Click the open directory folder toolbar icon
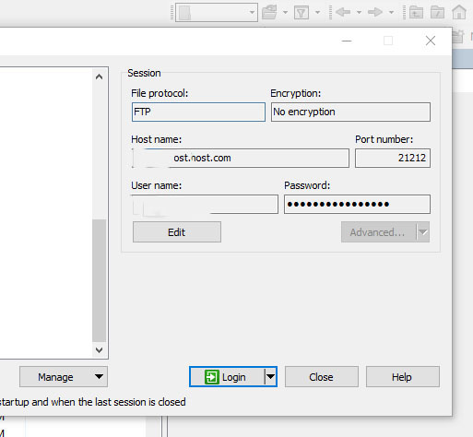 coord(269,12)
